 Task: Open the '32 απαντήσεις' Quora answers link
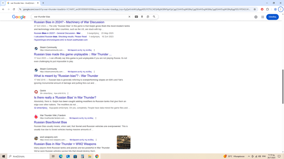pos(41,108)
